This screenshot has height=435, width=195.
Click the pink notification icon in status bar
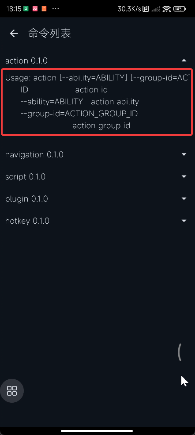coord(35,8)
